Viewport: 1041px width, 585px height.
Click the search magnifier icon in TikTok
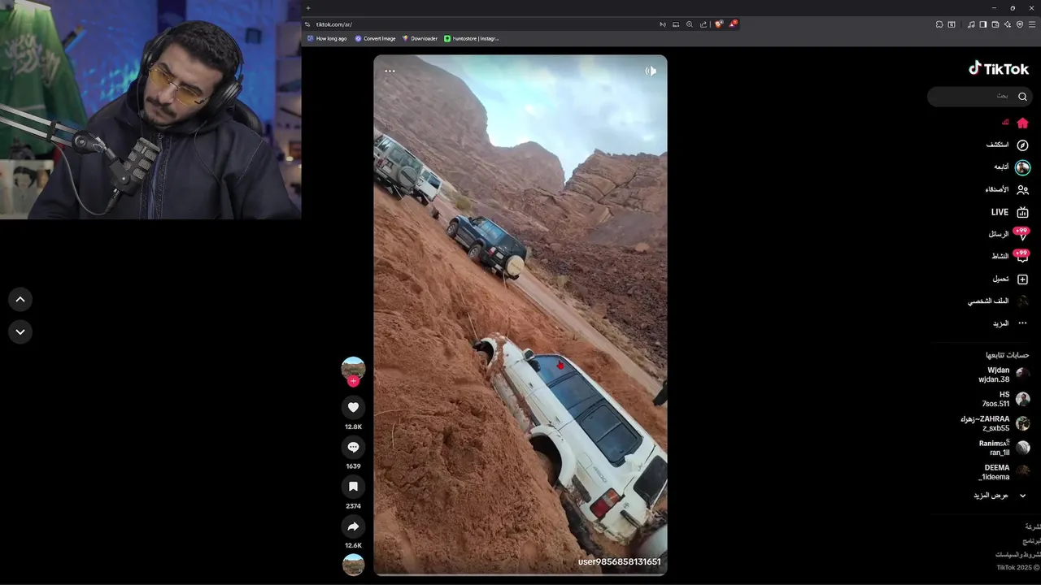(1022, 97)
